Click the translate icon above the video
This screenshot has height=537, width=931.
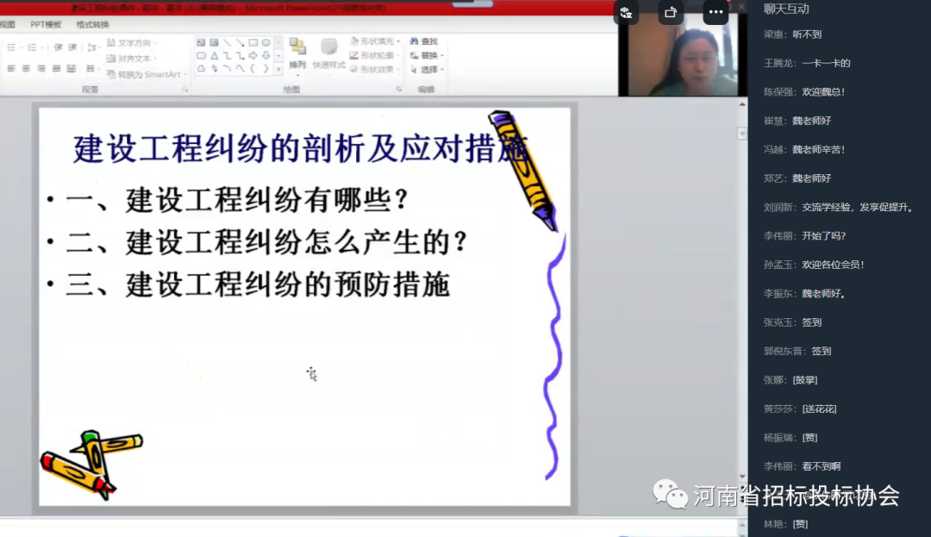pyautogui.click(x=627, y=12)
